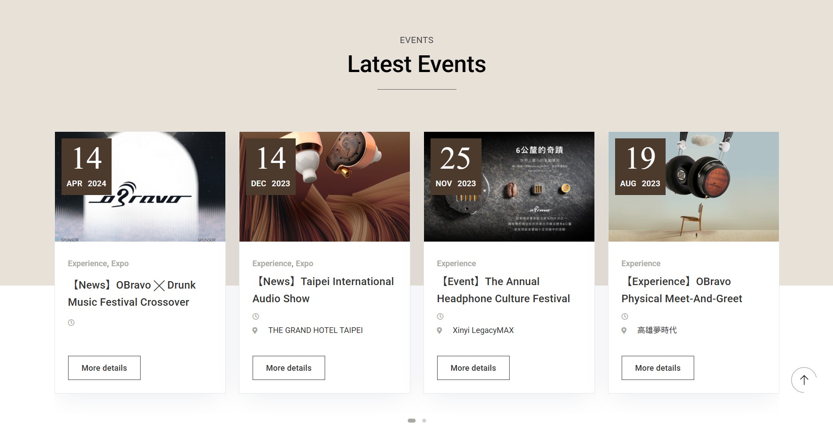833x434 pixels.
Task: Click the location pin beside 高雄夢時代
Action: coord(624,330)
